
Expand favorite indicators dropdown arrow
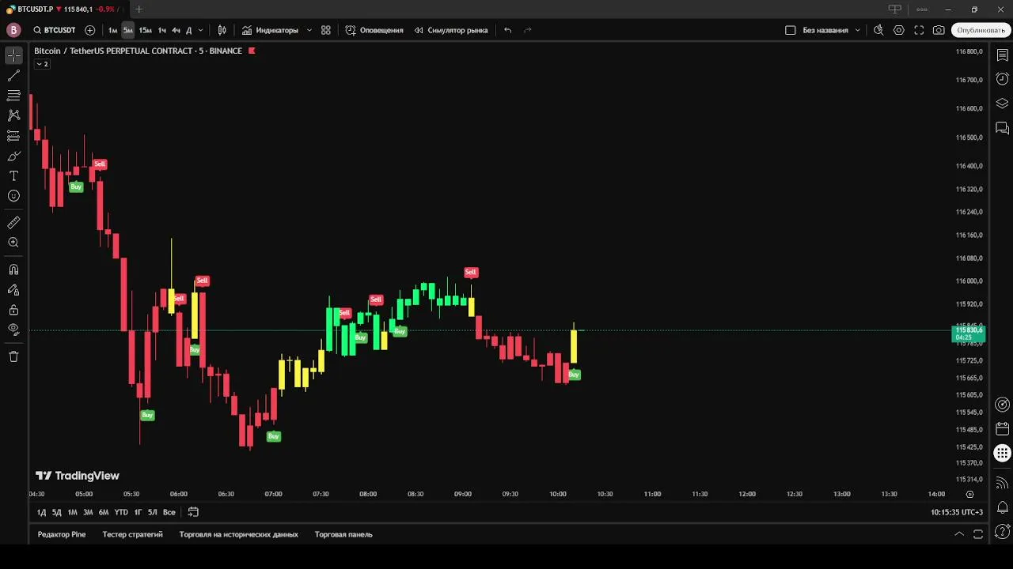[x=309, y=30]
